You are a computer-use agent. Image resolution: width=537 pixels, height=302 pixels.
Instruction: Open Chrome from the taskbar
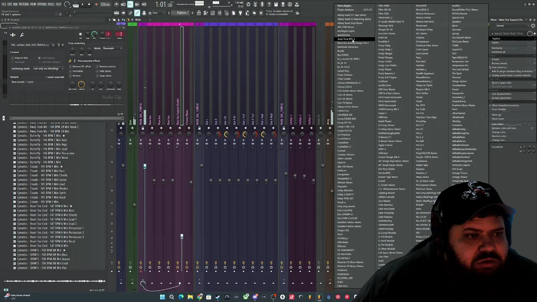coord(199,297)
